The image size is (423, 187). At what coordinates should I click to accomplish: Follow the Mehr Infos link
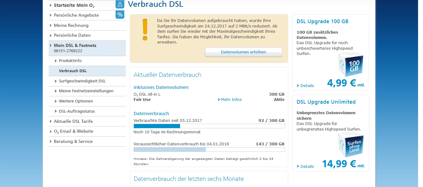click(230, 99)
